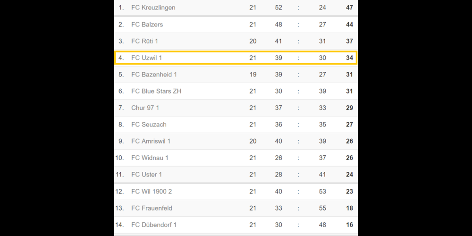
Task: Select FC Widnau 1 in standings
Action: click(150, 158)
